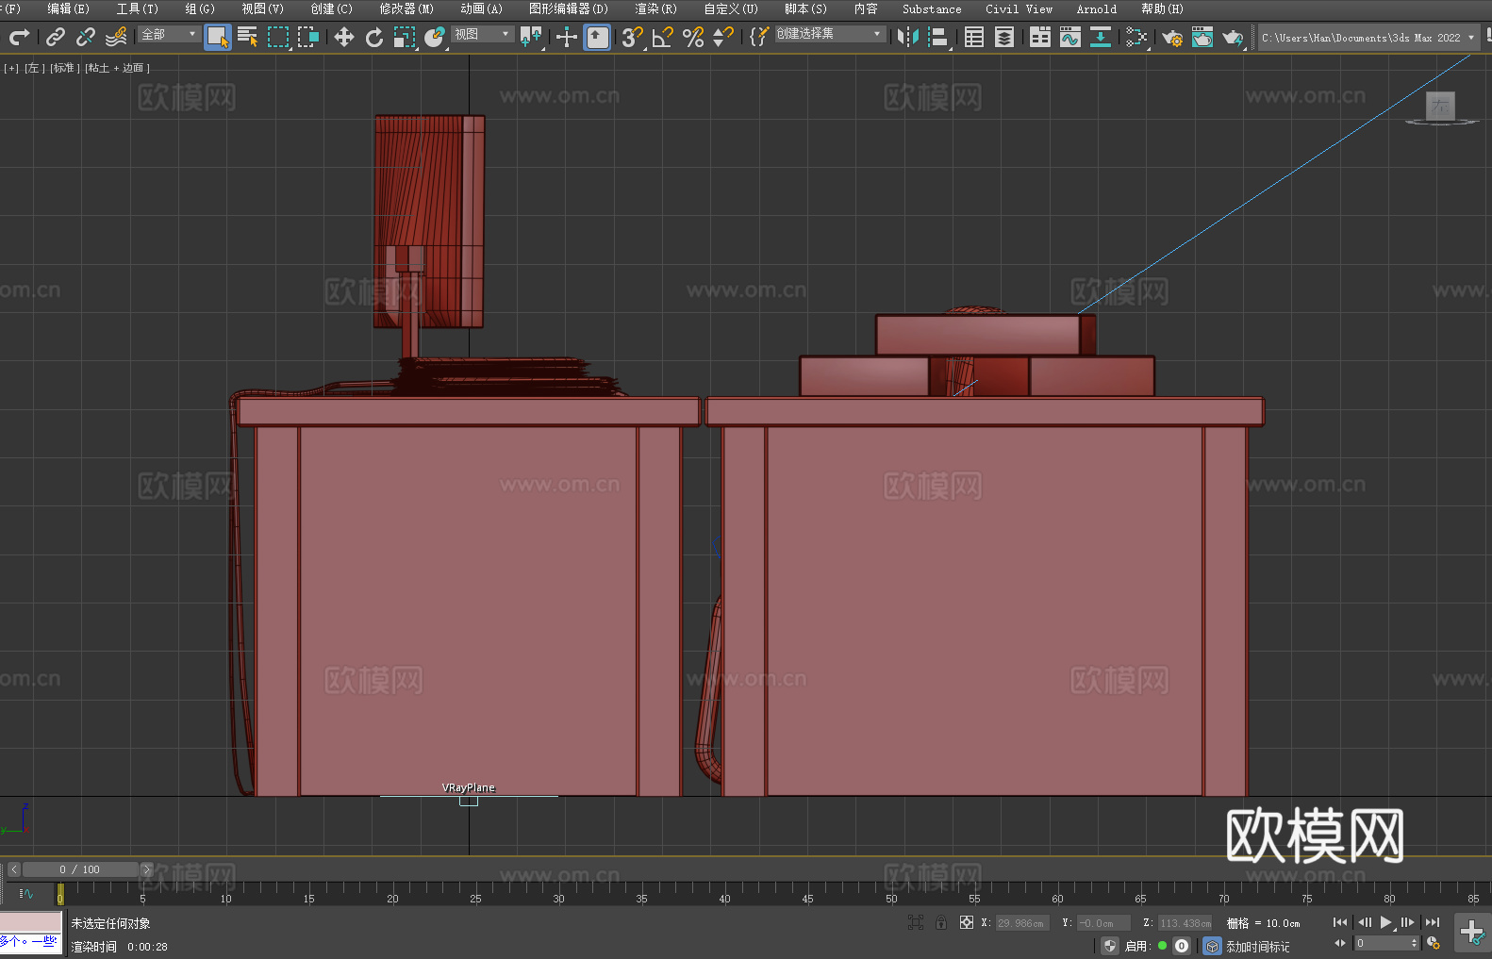
Task: Open the [+] viewport general menu
Action: [11, 68]
